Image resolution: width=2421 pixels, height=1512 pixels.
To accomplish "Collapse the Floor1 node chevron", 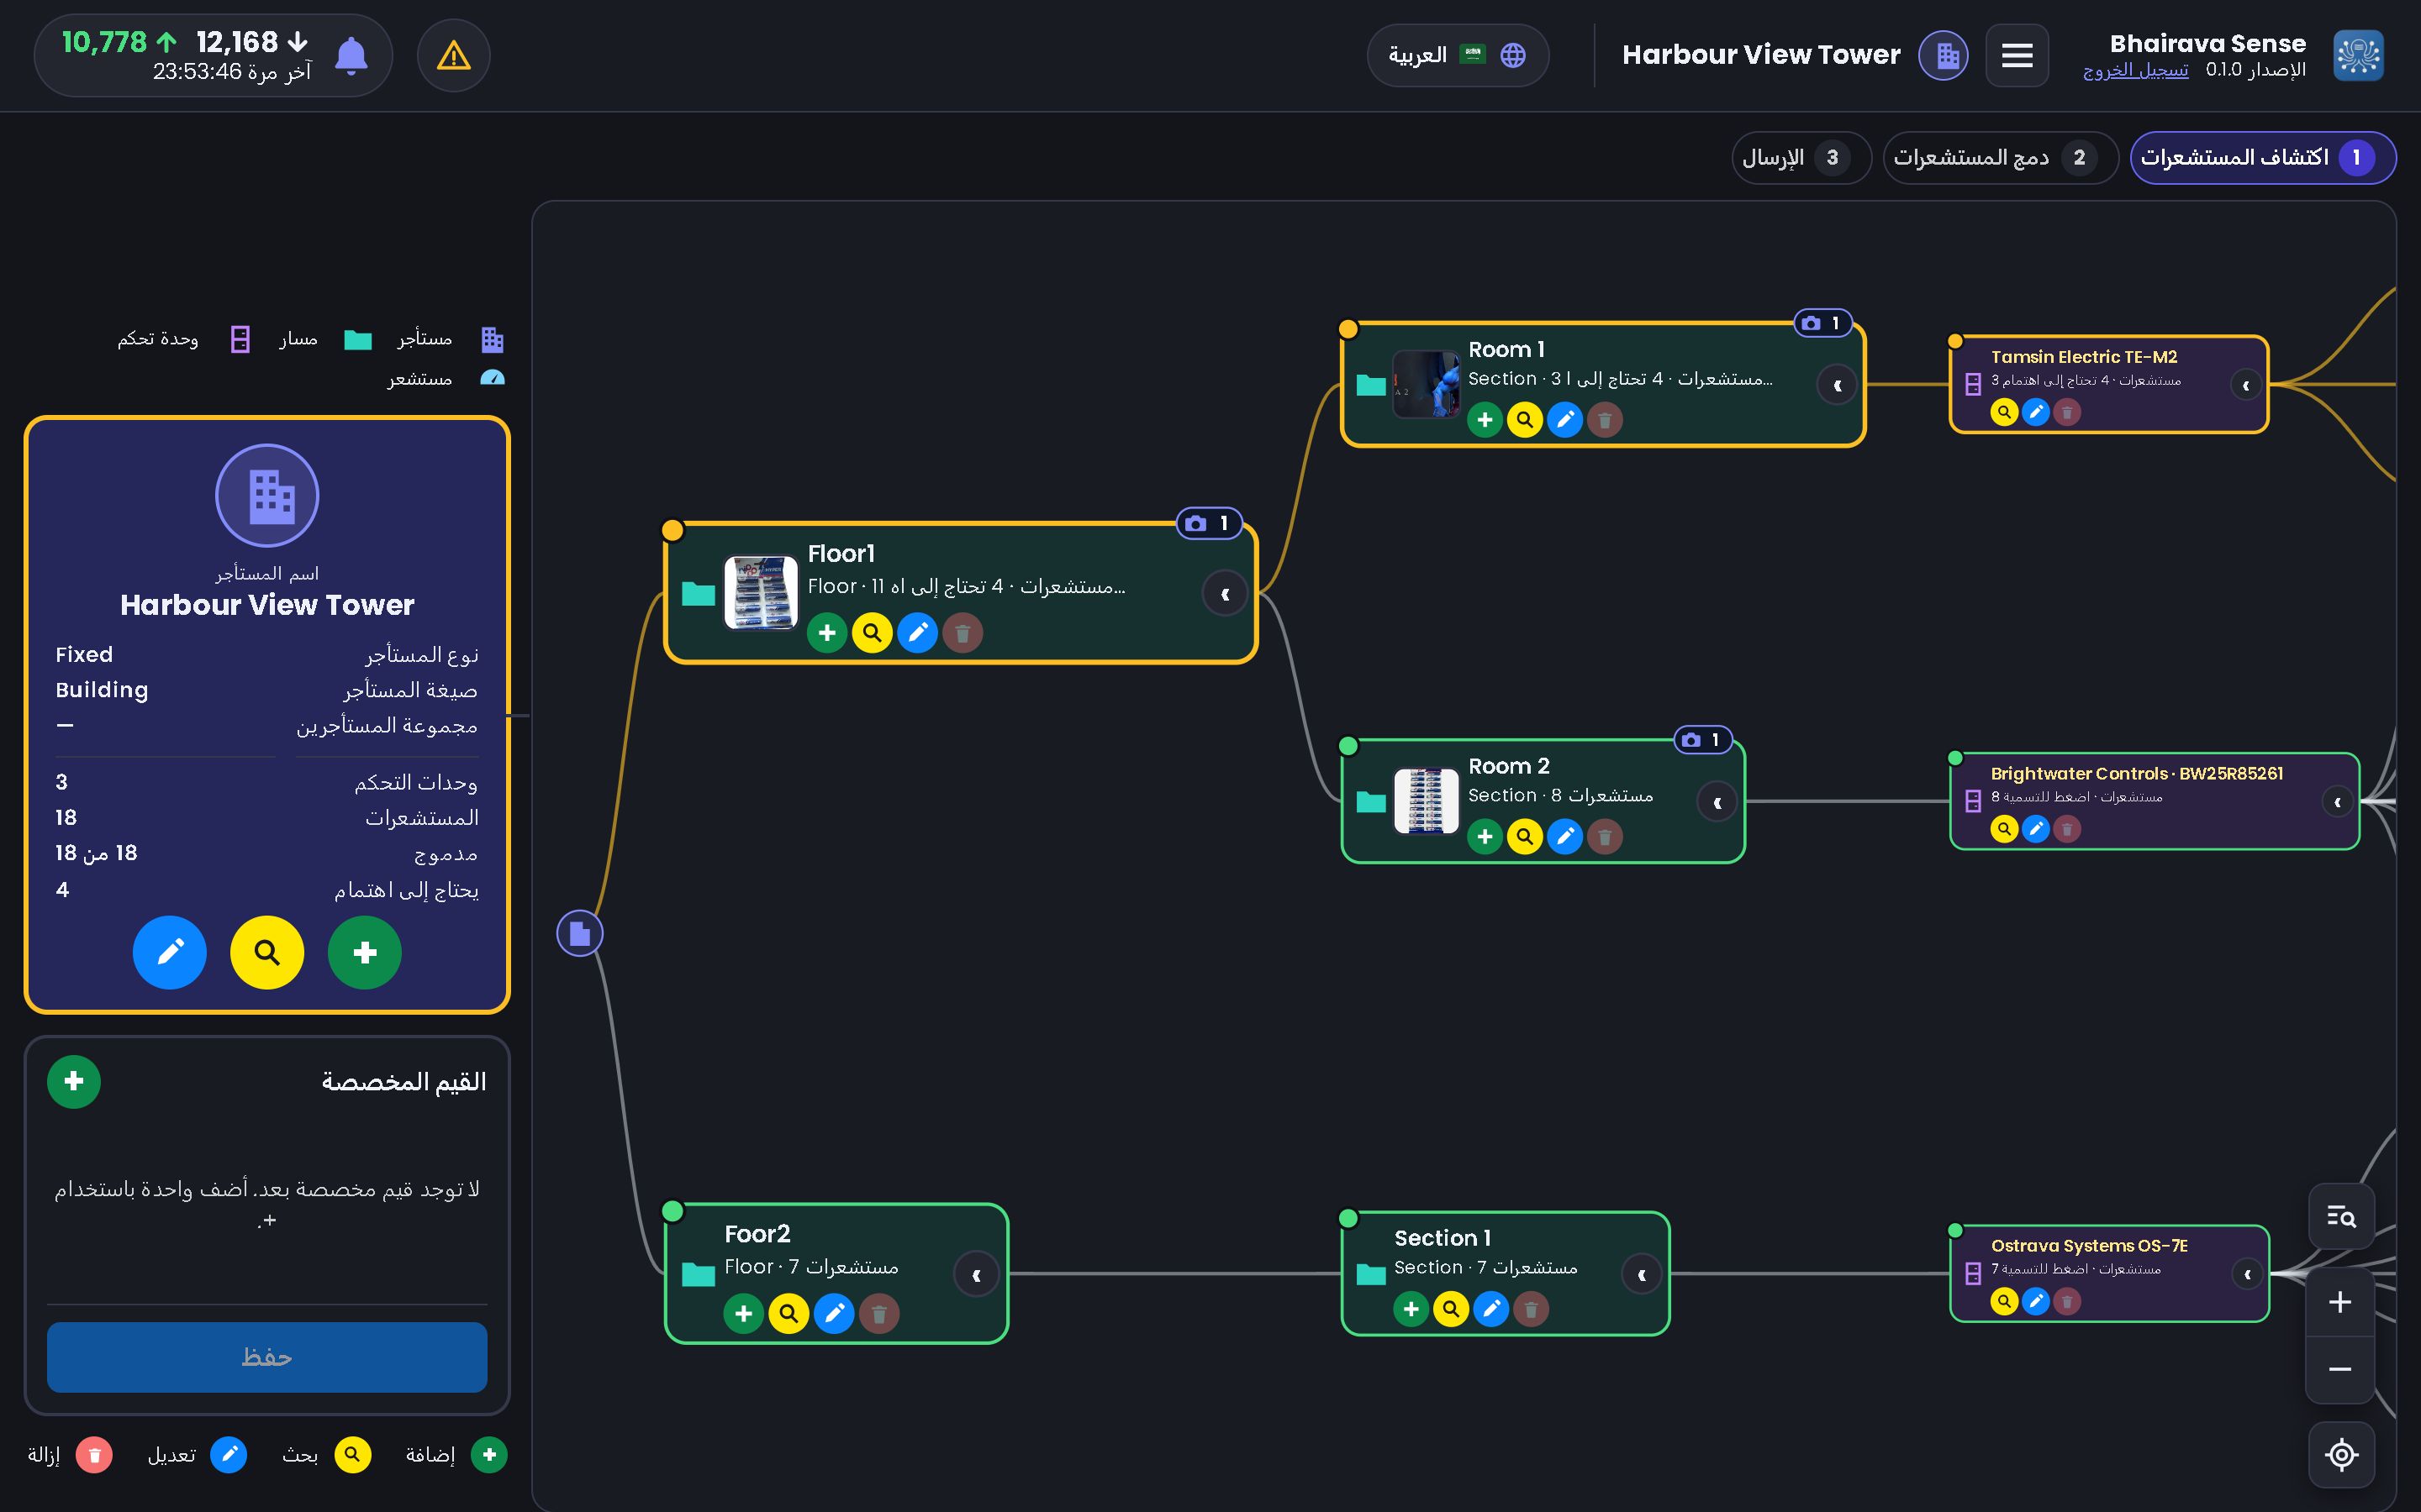I will (x=1225, y=594).
